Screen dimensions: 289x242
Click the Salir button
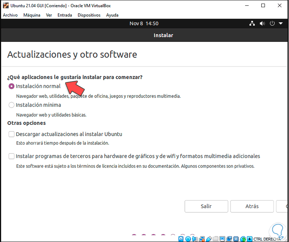coord(206,206)
